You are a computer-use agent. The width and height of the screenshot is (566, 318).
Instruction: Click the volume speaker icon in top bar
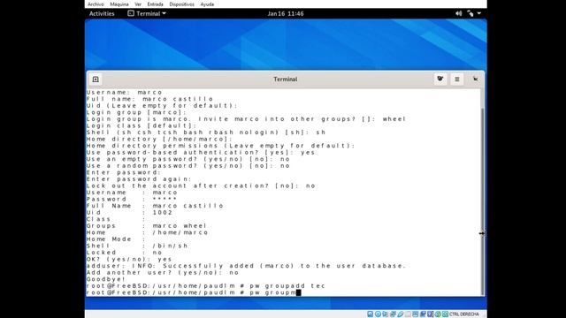pyautogui.click(x=458, y=13)
